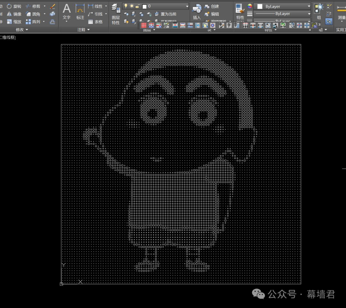
Task: Click Set as Current (置为当前) button
Action: (166, 14)
